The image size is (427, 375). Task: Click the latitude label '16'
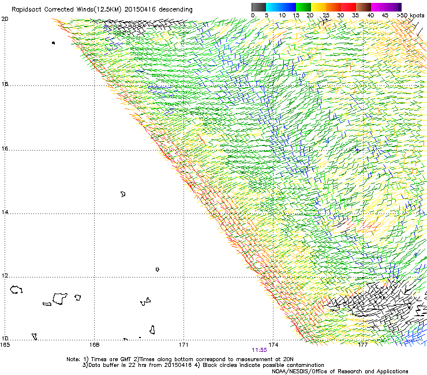pyautogui.click(x=5, y=149)
